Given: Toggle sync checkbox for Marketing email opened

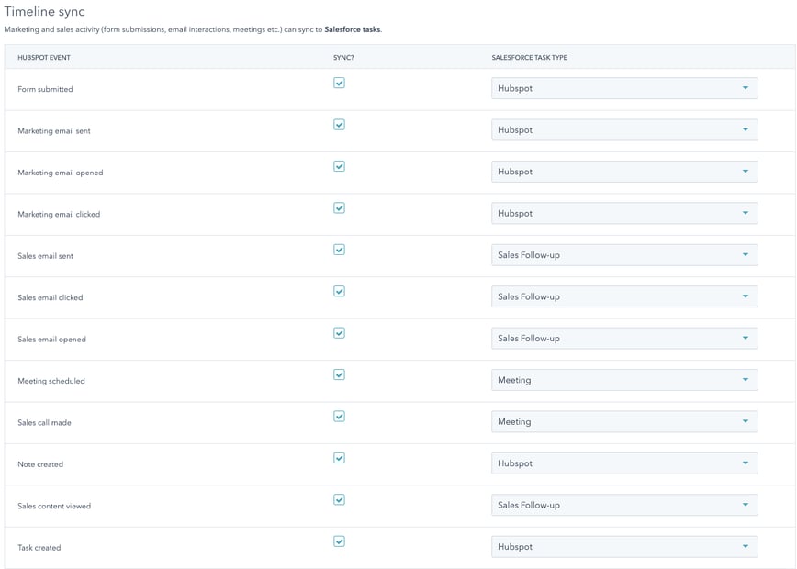Looking at the screenshot, I should coord(339,166).
